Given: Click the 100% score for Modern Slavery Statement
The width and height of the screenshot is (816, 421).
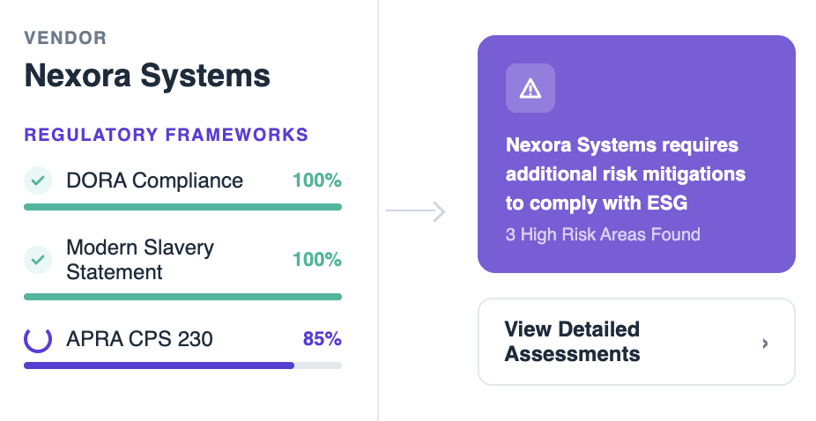Looking at the screenshot, I should coord(316,260).
